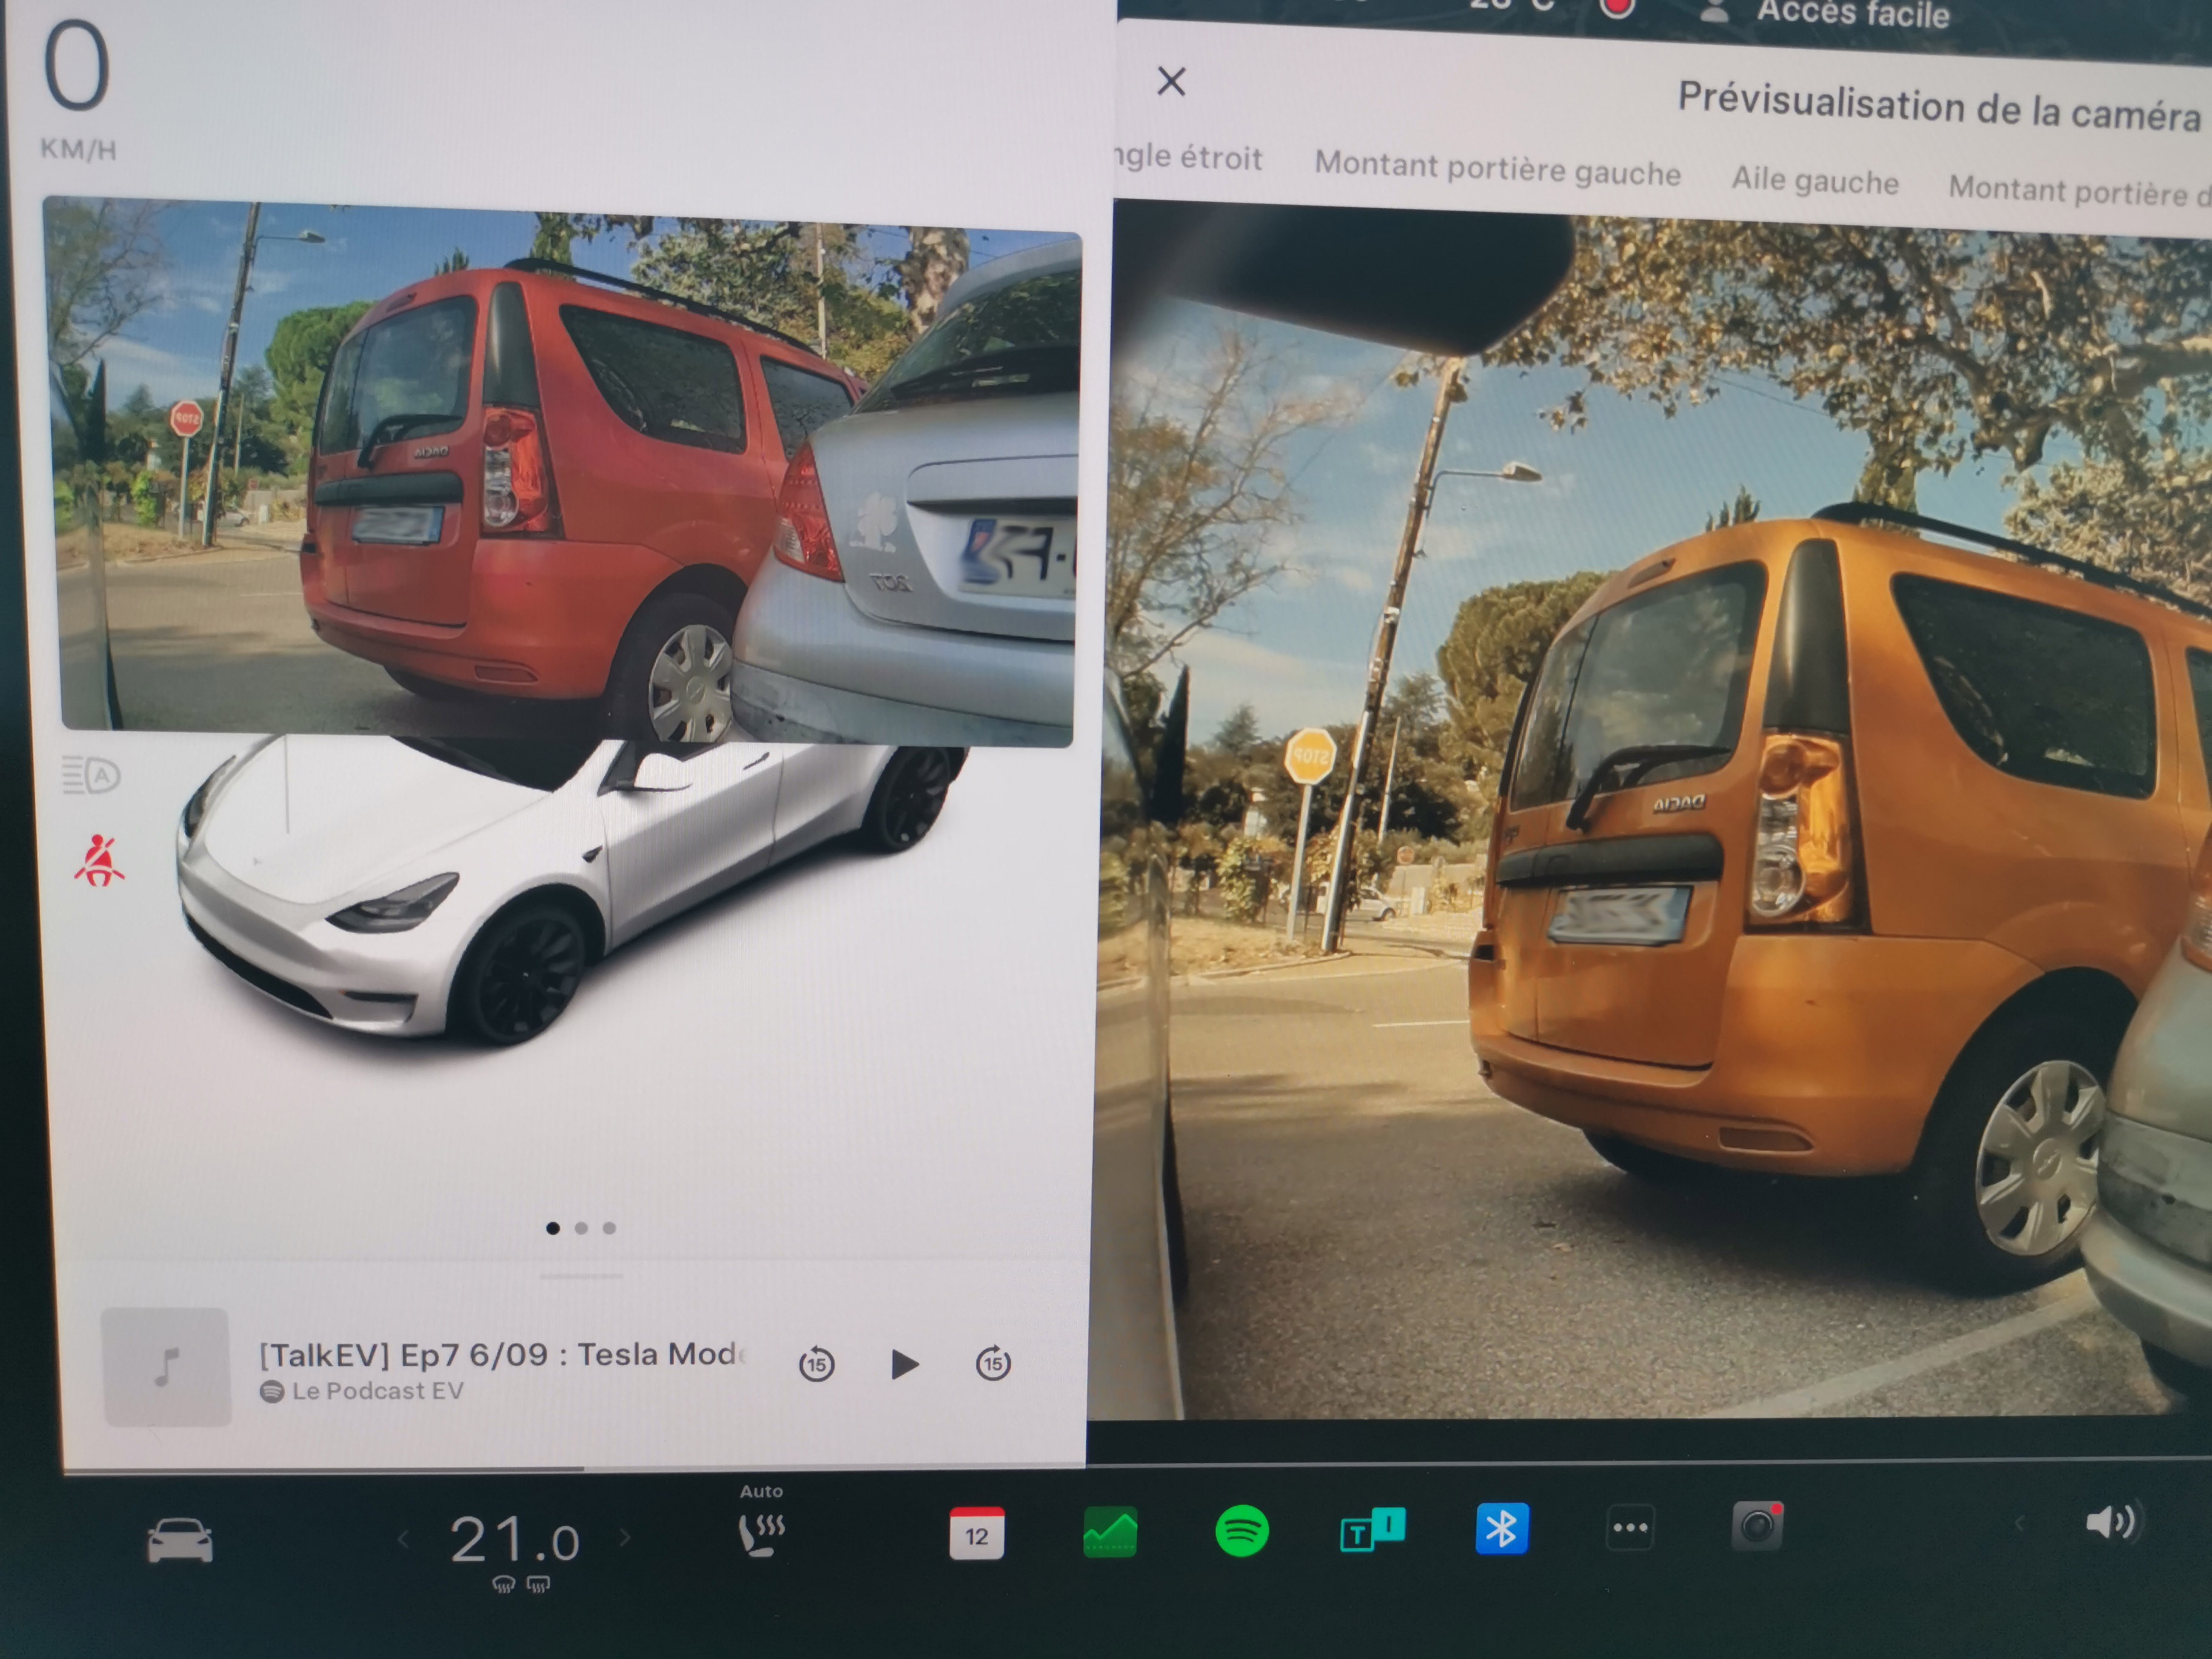Play the TalkEV podcast episode
2212x1659 pixels.
click(x=904, y=1364)
